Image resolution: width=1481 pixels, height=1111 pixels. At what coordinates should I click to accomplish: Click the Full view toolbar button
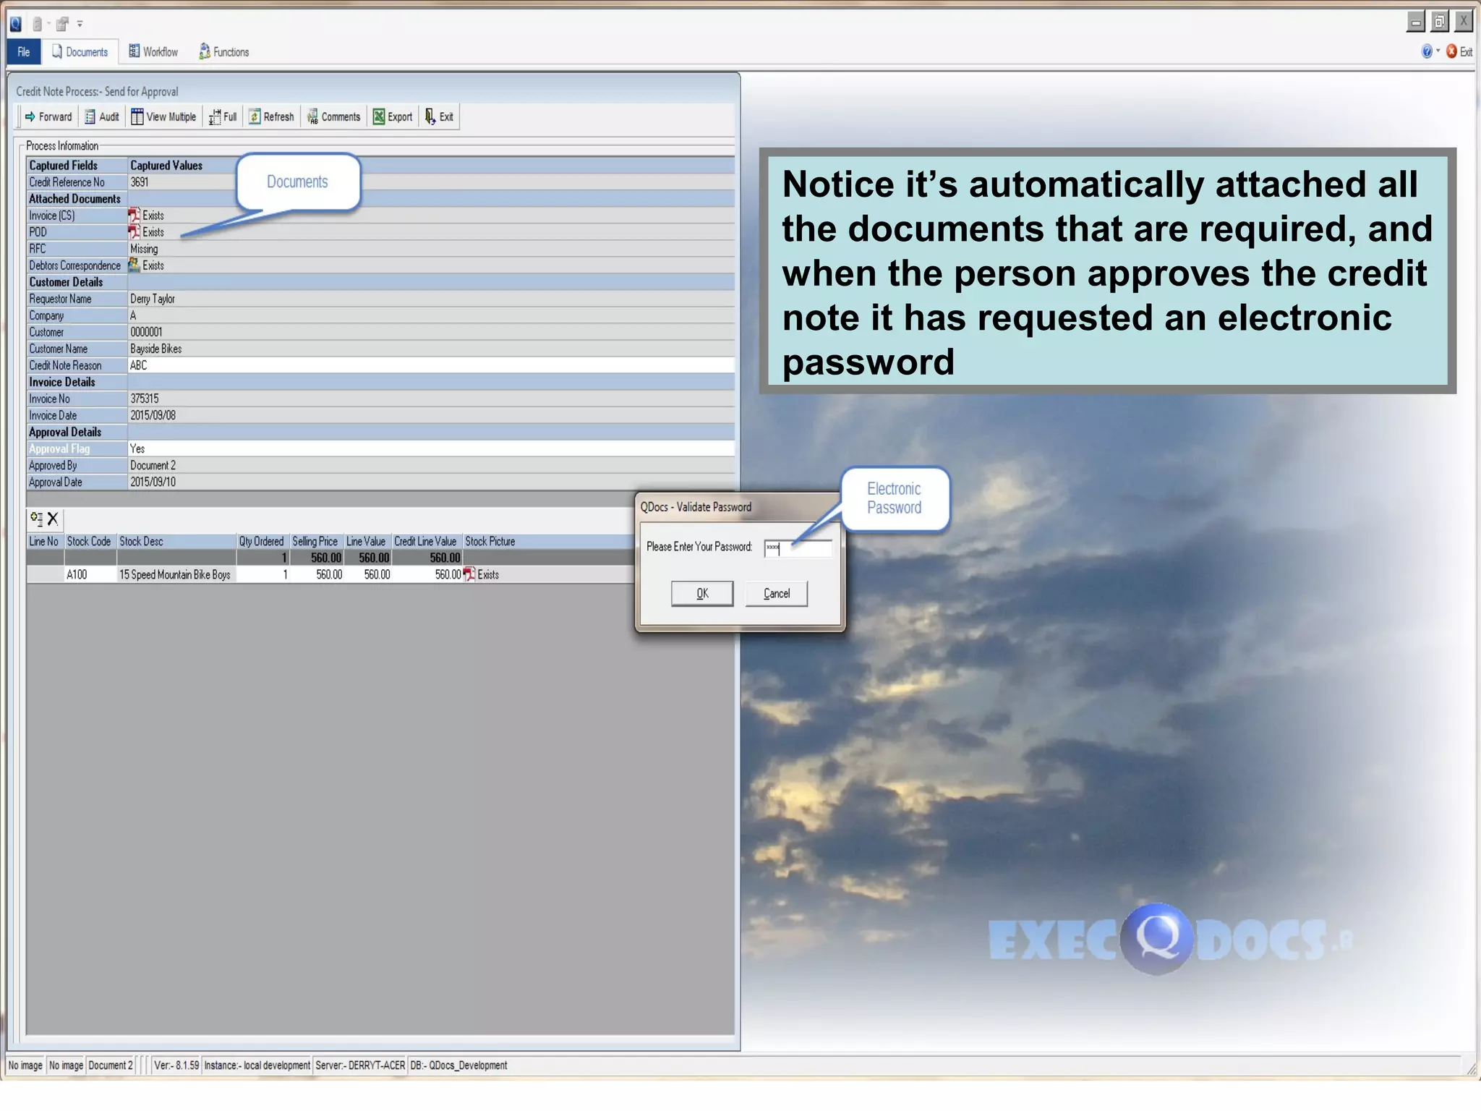(223, 117)
